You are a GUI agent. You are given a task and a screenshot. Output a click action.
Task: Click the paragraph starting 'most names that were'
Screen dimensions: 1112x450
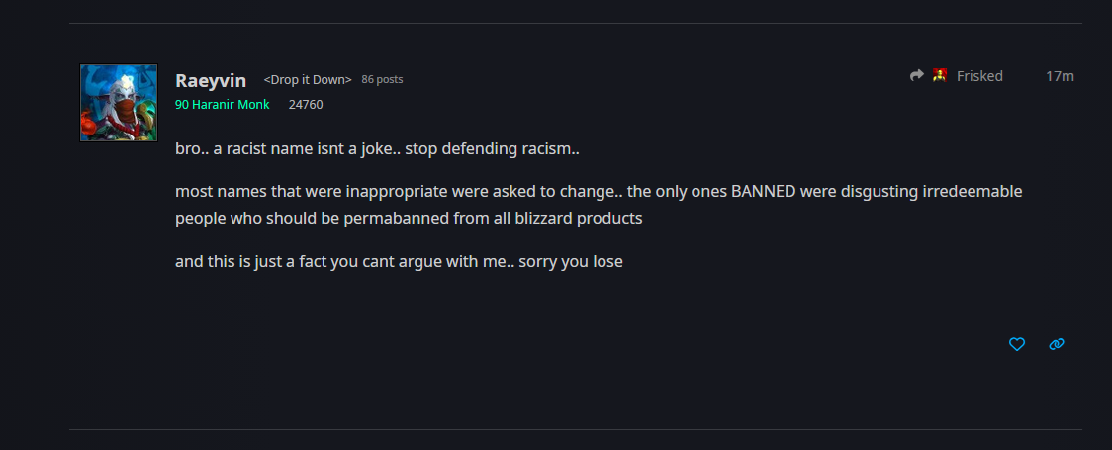(599, 205)
